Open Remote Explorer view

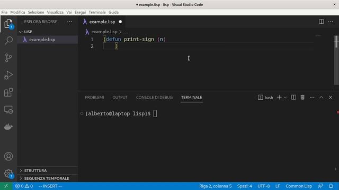(8, 110)
